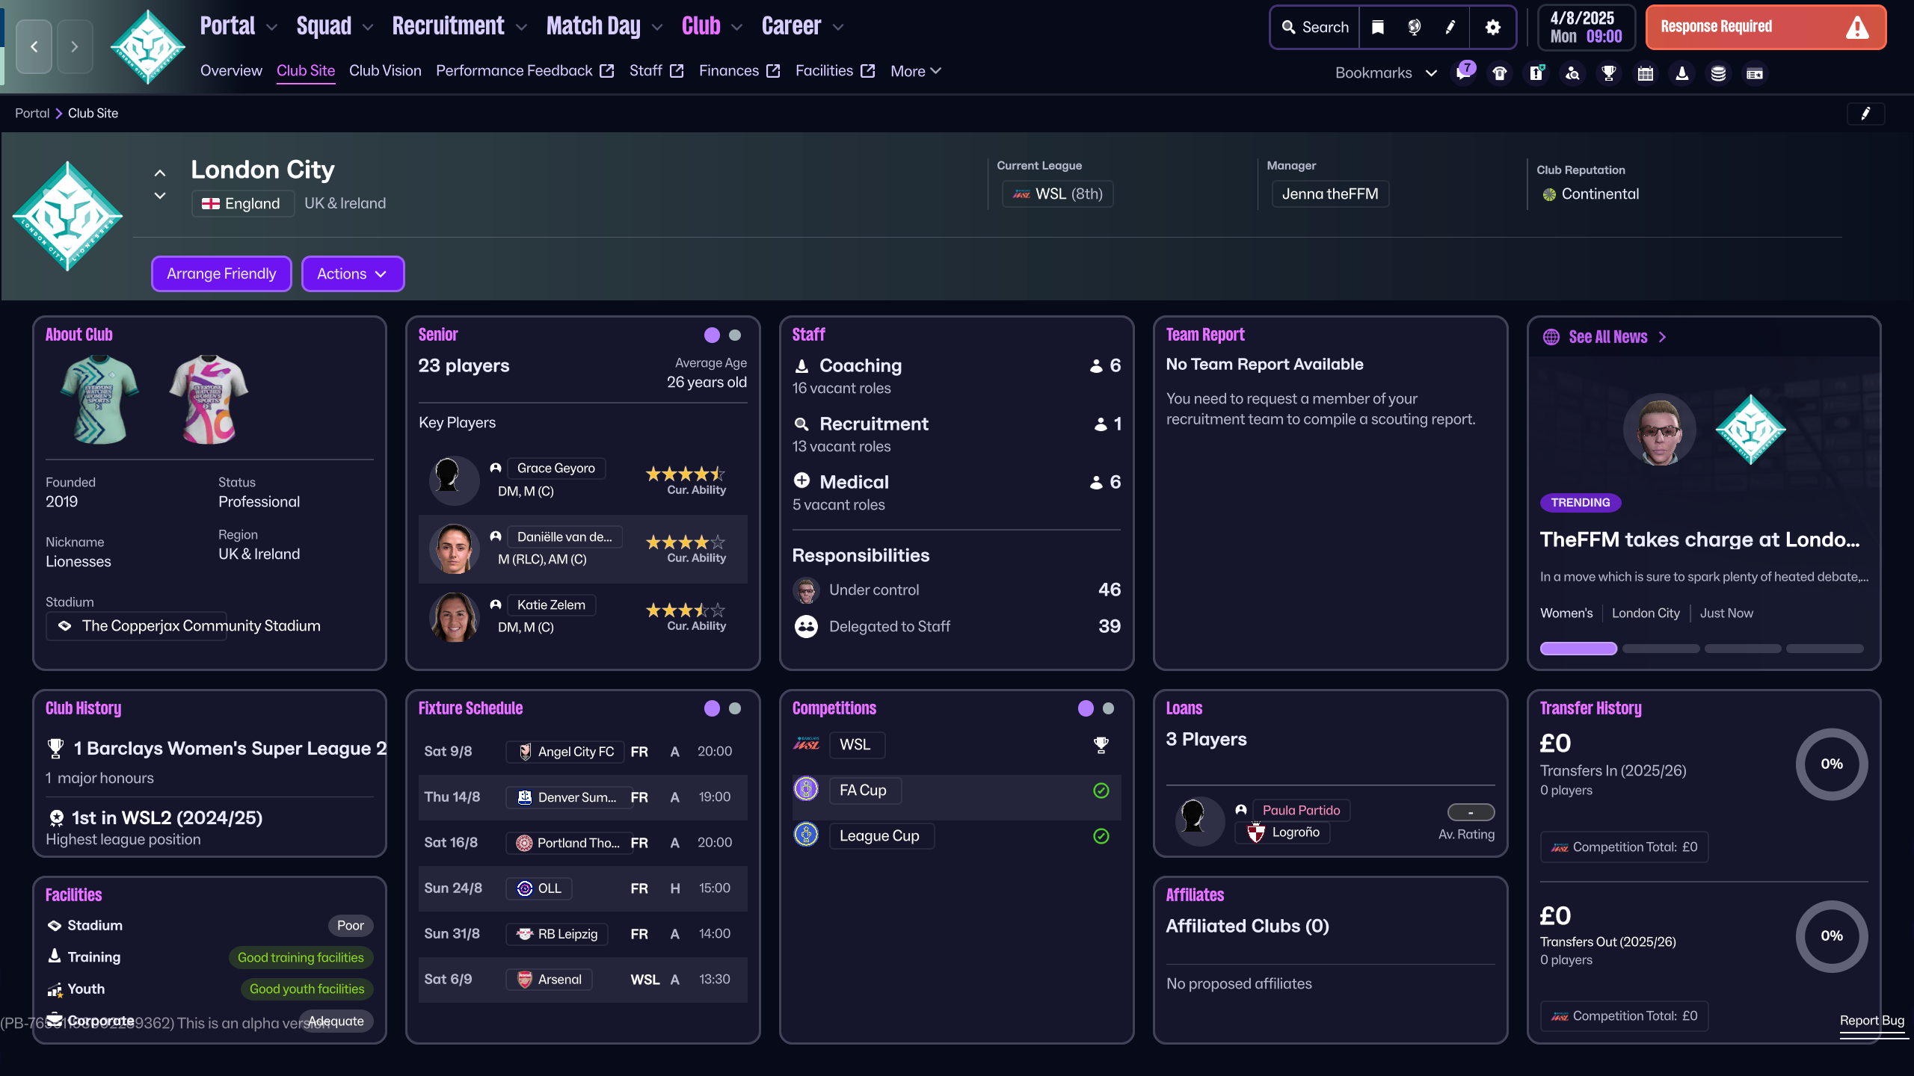Open the calendar schedule bookmark icon
Screen dimensions: 1914x1076
(x=1646, y=73)
